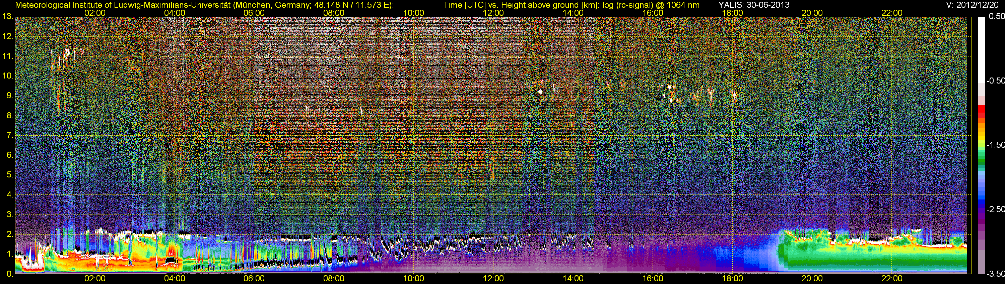This screenshot has height=284, width=1005.
Task: Click the Meteorological Institute title text
Action: point(204,5)
